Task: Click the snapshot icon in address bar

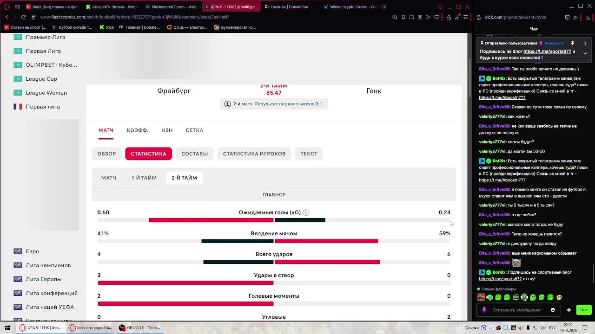Action: click(411, 17)
